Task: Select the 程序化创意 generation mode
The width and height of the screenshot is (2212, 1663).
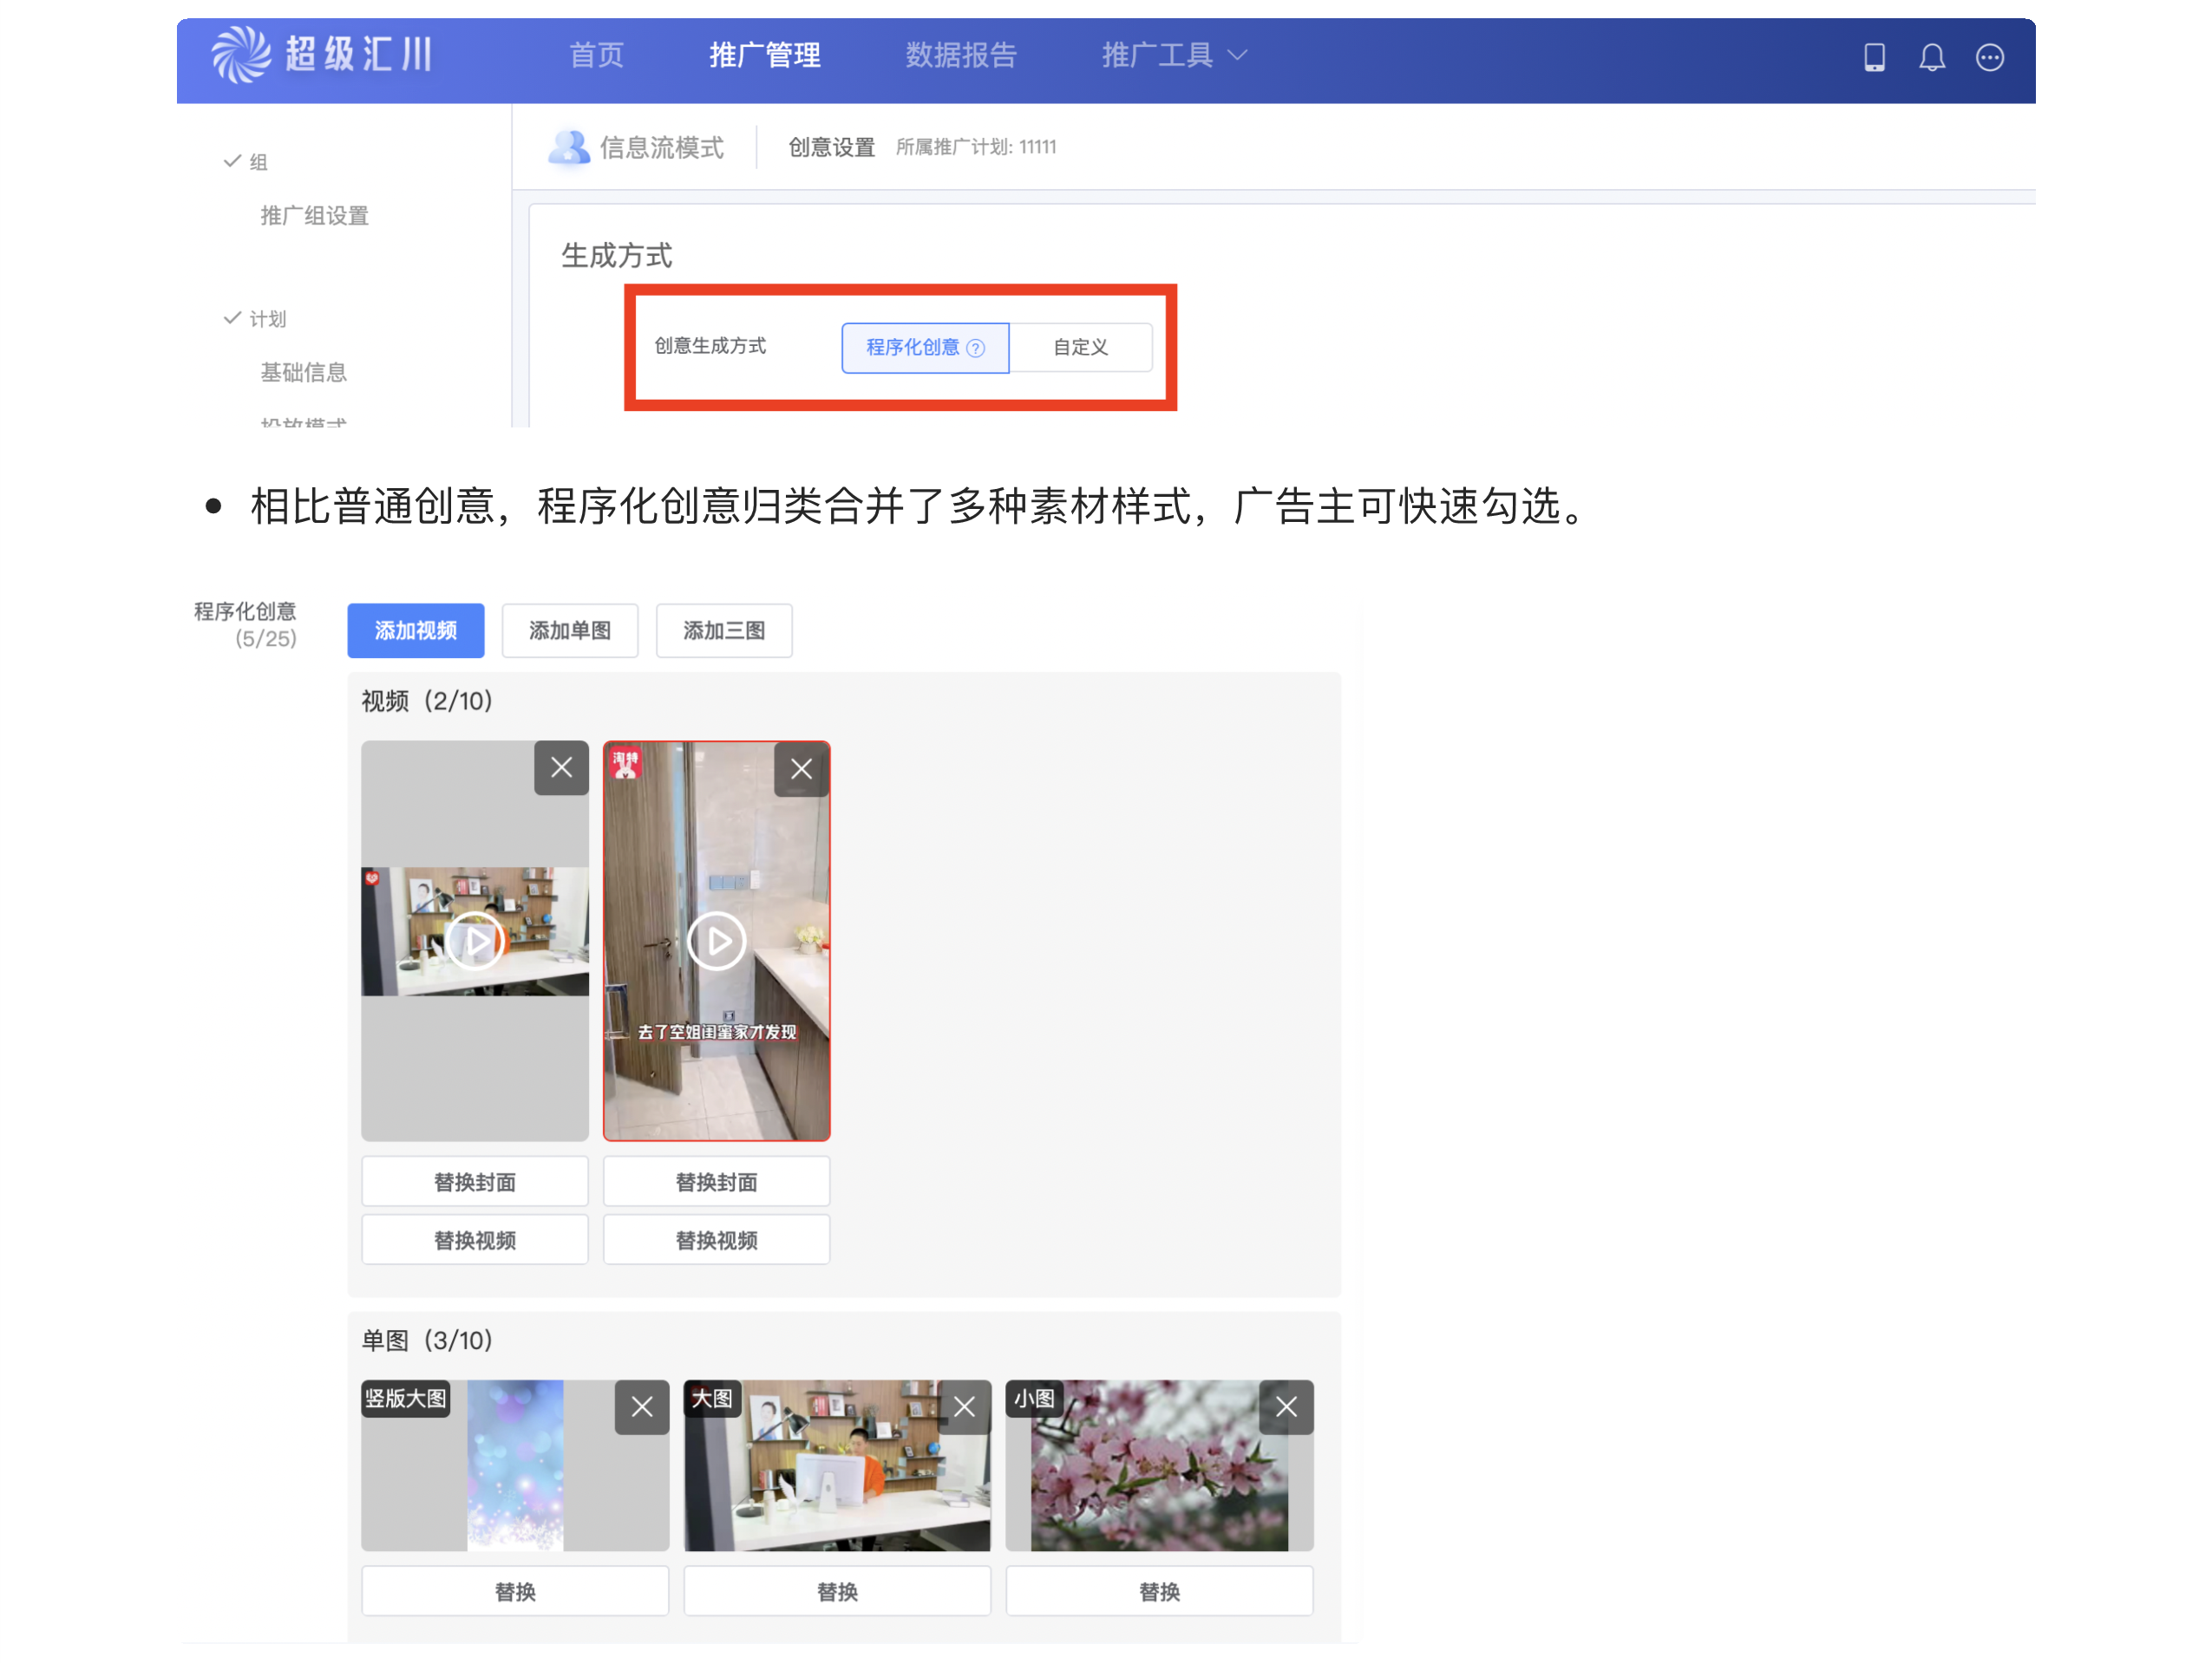Action: (x=912, y=347)
